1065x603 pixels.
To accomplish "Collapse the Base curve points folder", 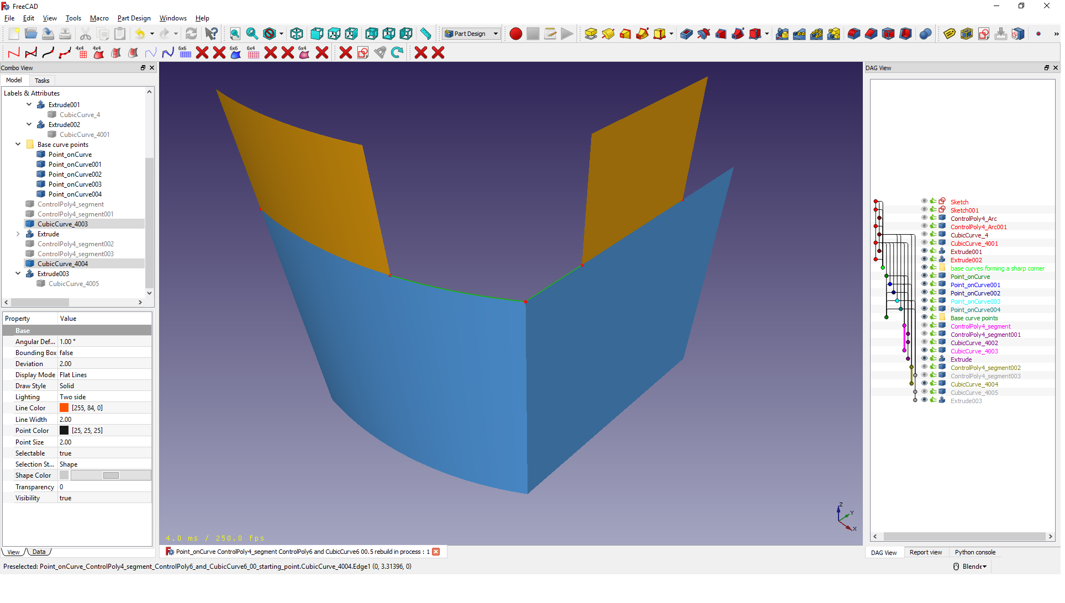I will pyautogui.click(x=18, y=145).
